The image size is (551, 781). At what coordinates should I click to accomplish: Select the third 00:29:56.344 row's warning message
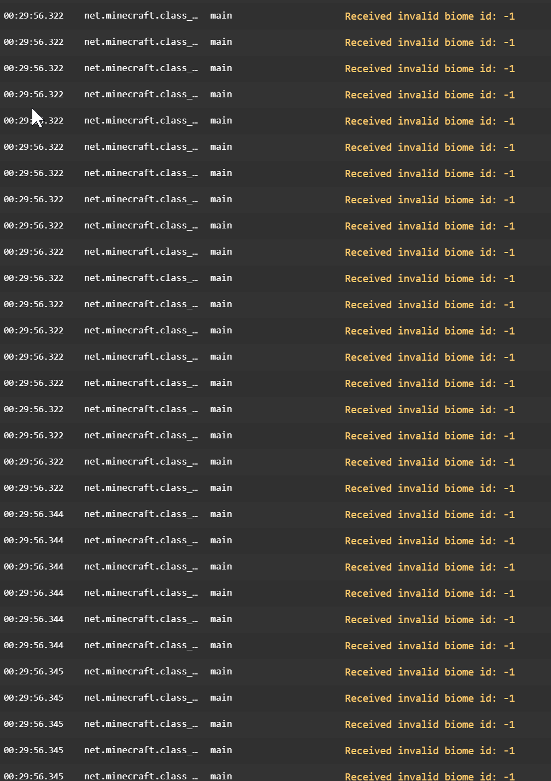[430, 567]
